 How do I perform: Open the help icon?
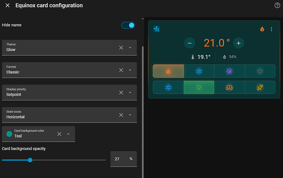pyautogui.click(x=277, y=5)
